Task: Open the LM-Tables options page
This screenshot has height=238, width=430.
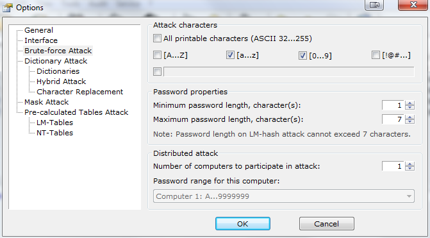Action: click(55, 123)
